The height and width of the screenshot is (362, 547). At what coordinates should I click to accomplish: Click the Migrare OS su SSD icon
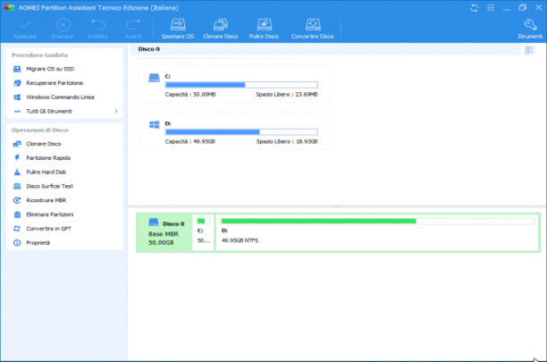pos(17,69)
